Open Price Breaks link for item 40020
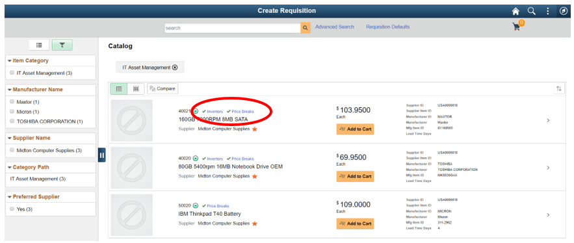Screen dimensions: 574x243 (x=242, y=159)
